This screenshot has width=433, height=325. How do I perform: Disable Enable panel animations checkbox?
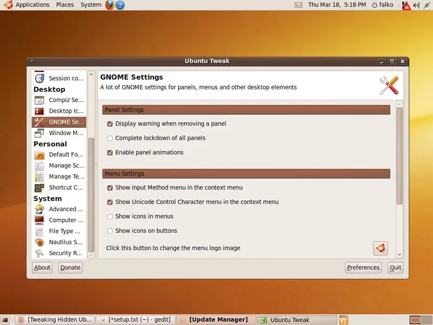coord(110,153)
